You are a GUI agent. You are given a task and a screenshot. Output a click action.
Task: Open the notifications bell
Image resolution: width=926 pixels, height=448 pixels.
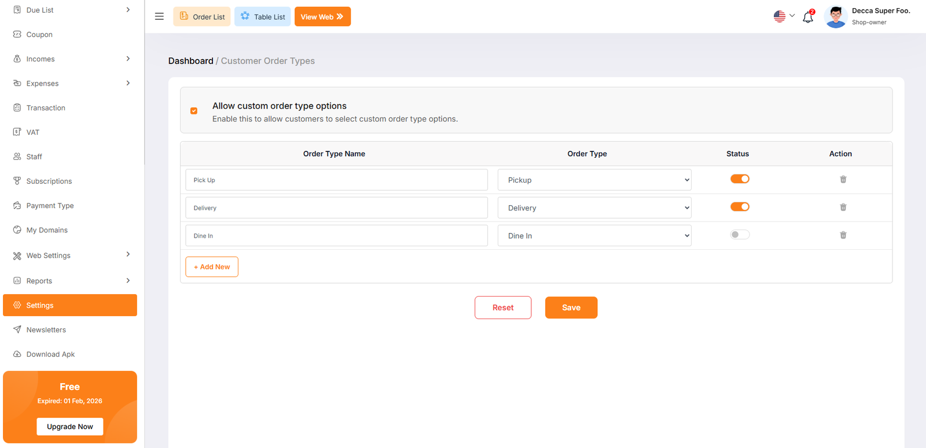click(x=808, y=17)
